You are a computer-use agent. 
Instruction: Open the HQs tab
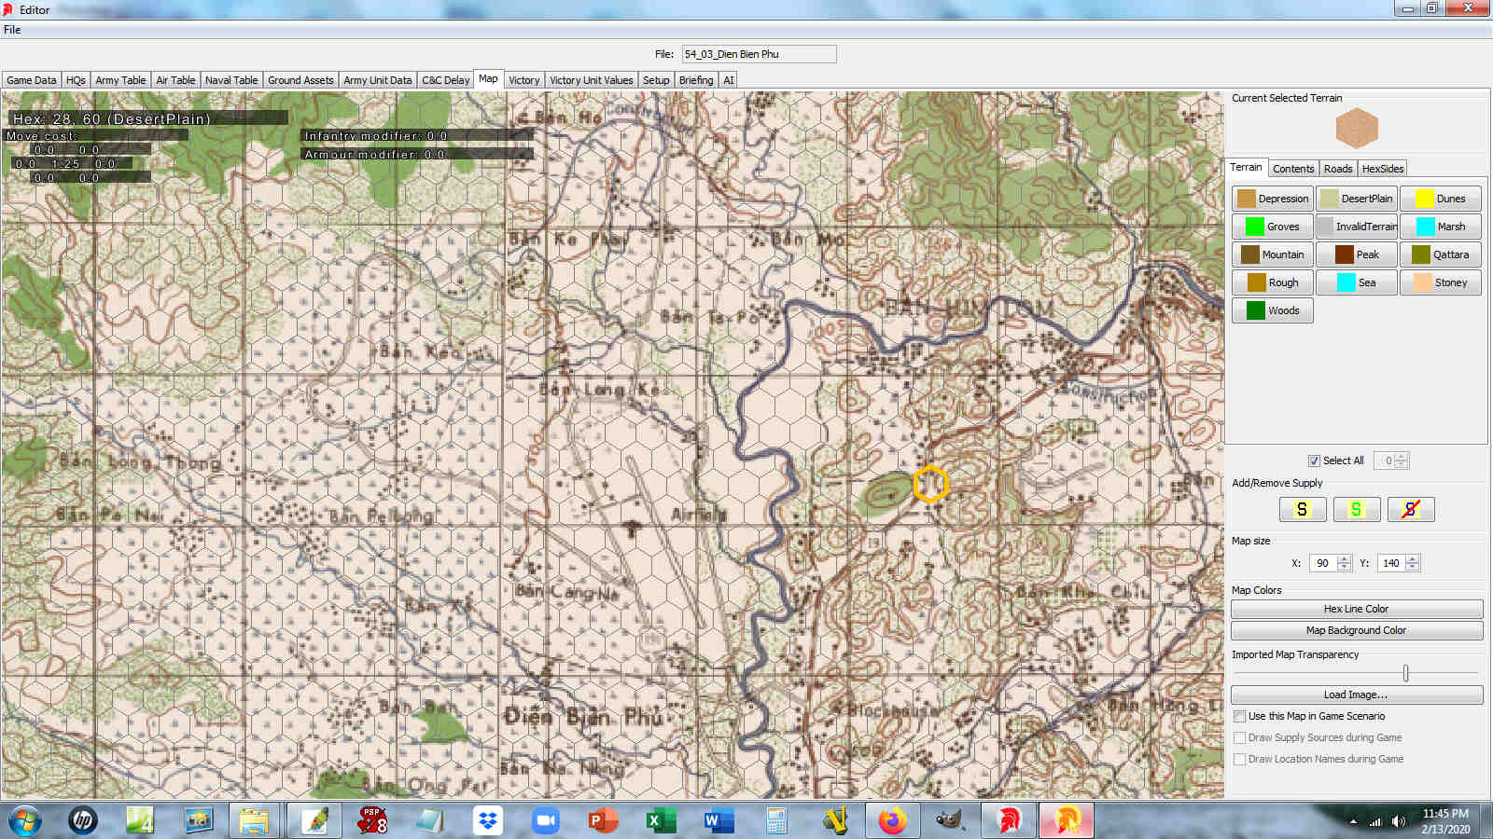pos(76,80)
